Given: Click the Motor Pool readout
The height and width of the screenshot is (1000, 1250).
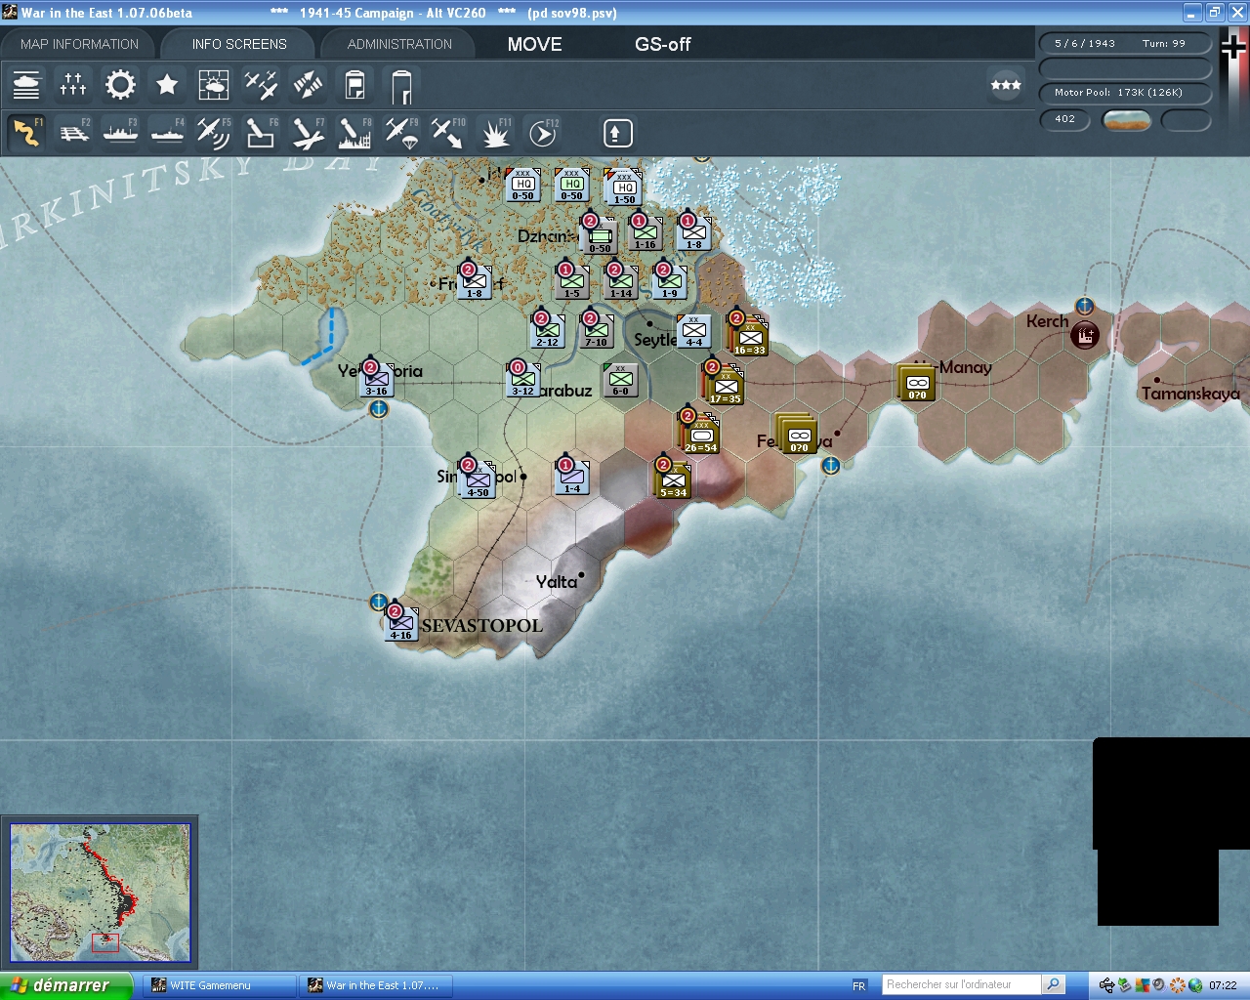Looking at the screenshot, I should (1124, 93).
